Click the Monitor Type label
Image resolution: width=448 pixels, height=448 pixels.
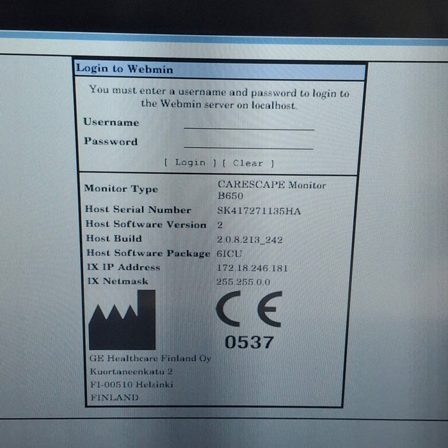point(121,189)
